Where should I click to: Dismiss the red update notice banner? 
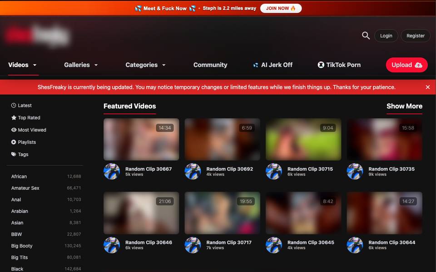428,87
